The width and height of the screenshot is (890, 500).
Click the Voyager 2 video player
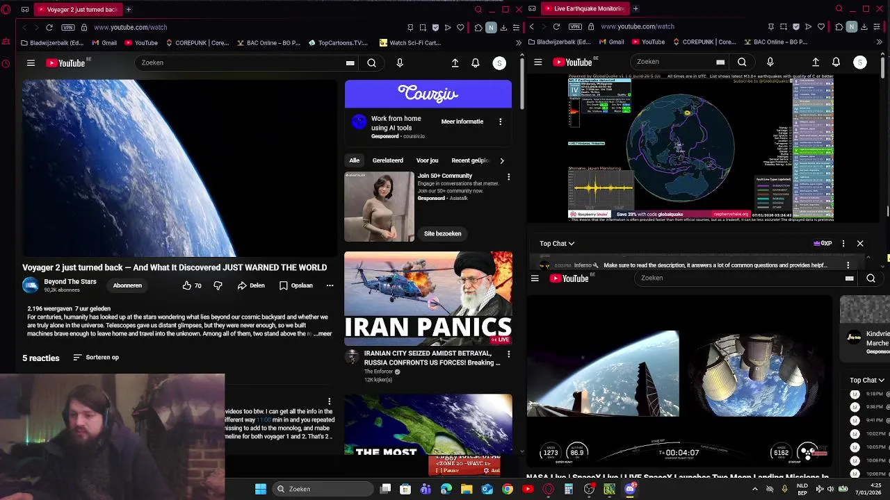click(x=179, y=168)
